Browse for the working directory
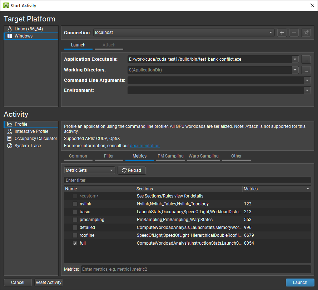 coord(306,70)
